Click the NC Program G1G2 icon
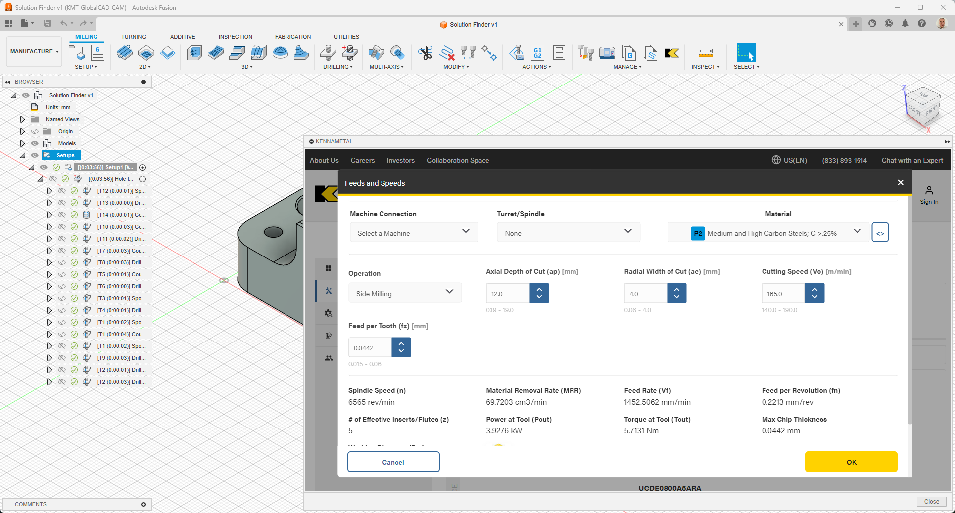Viewport: 955px width, 513px height. (537, 53)
